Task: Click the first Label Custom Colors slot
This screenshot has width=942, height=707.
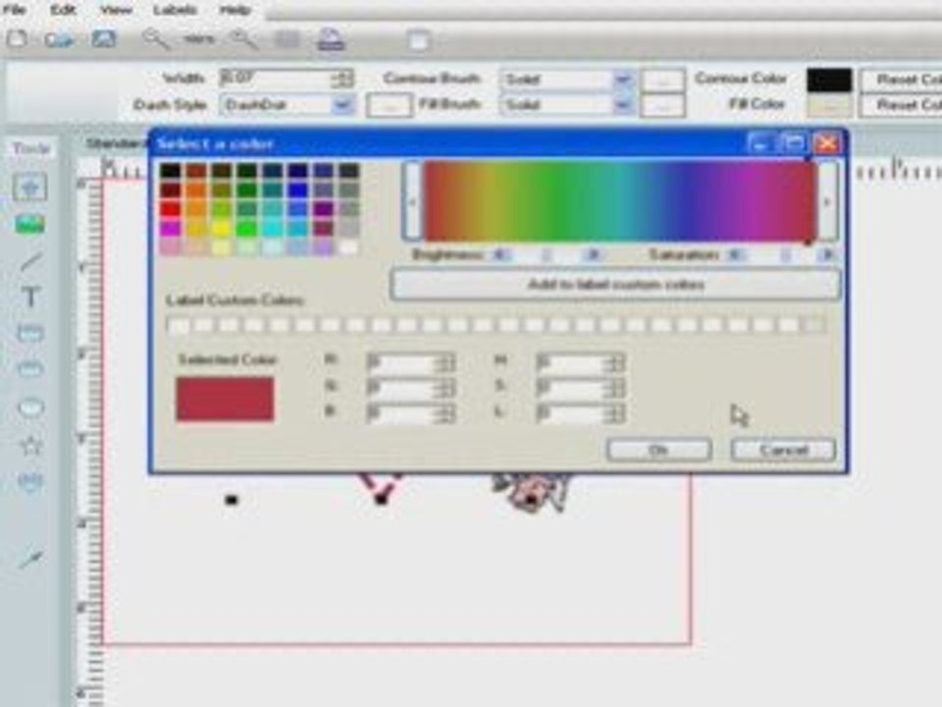Action: pyautogui.click(x=179, y=325)
